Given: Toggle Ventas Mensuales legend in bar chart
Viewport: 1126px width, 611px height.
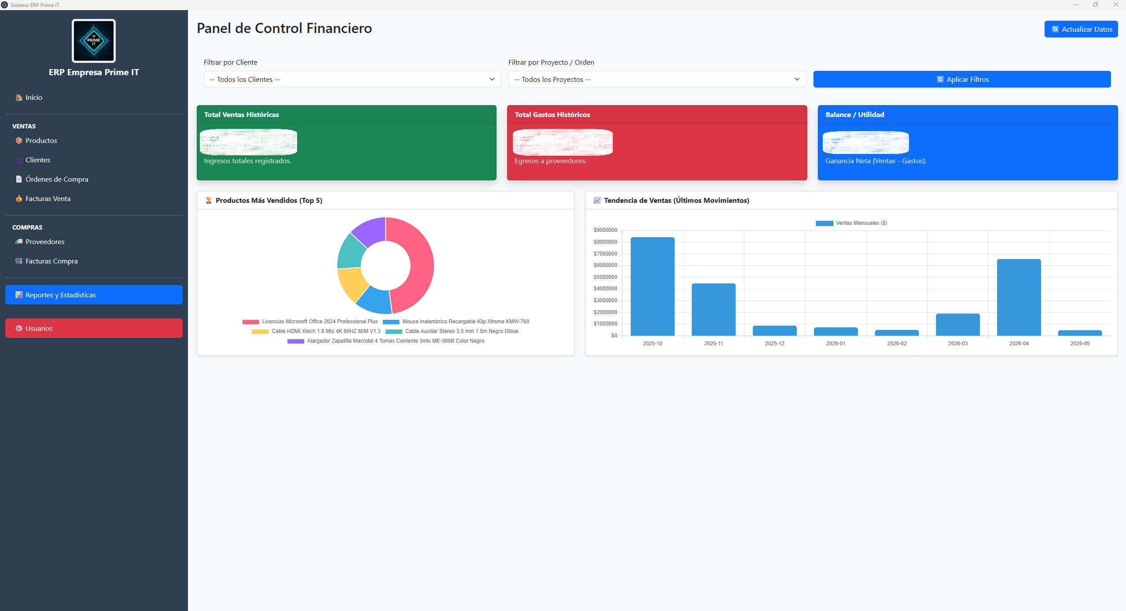Looking at the screenshot, I should click(x=851, y=223).
